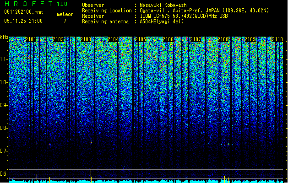Viewport: 288px width, 183px height.
Task: Click the date stamp 05.11.25 21:00
Action: (x=23, y=21)
